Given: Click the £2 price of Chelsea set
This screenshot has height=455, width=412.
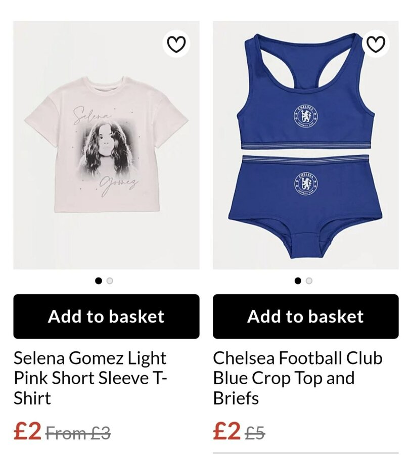Looking at the screenshot, I should click(226, 431).
